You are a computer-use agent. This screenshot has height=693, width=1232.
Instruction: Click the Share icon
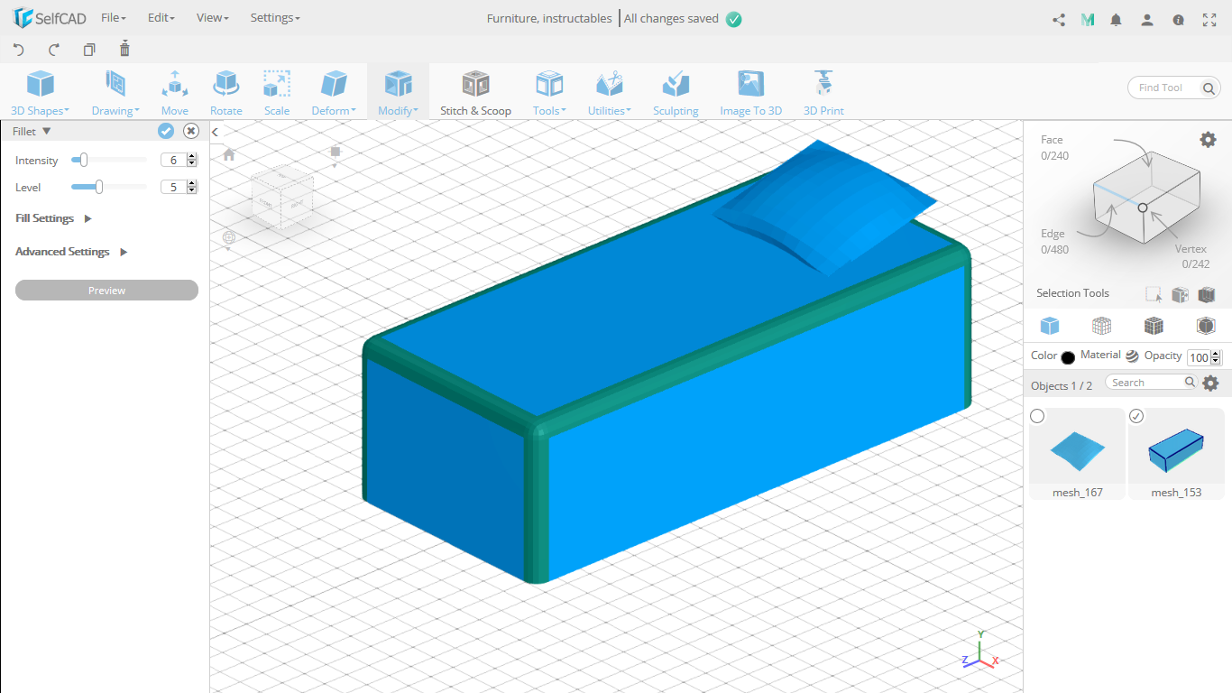click(1059, 20)
